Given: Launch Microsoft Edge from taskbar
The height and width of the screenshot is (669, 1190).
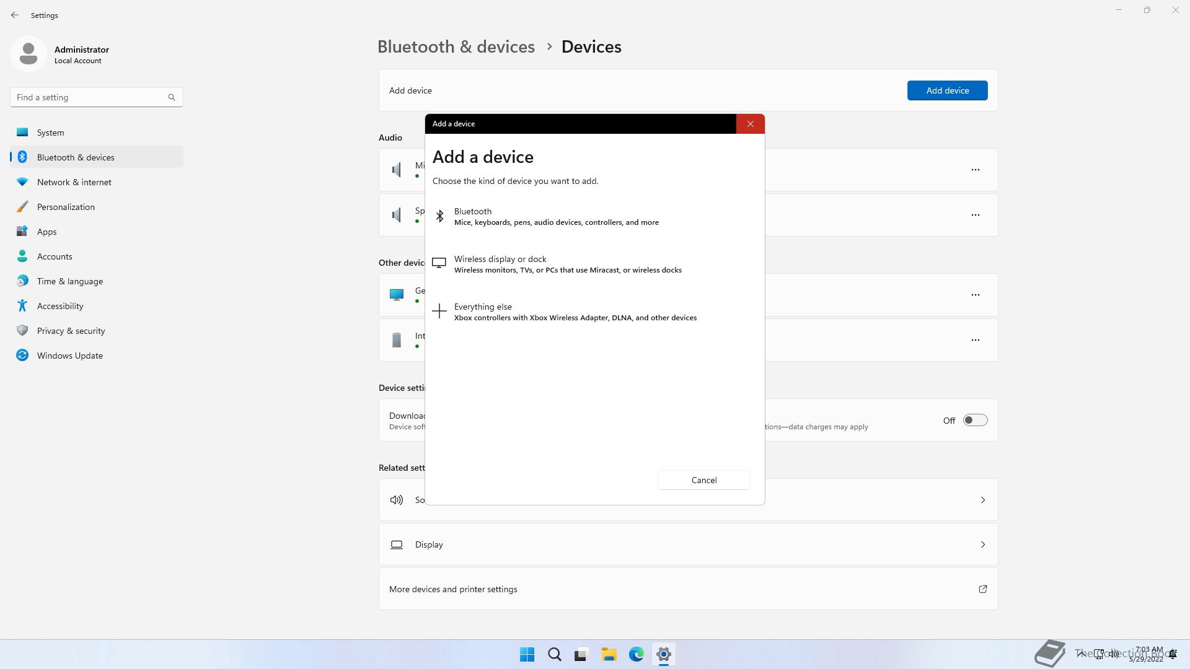Looking at the screenshot, I should 636,654.
